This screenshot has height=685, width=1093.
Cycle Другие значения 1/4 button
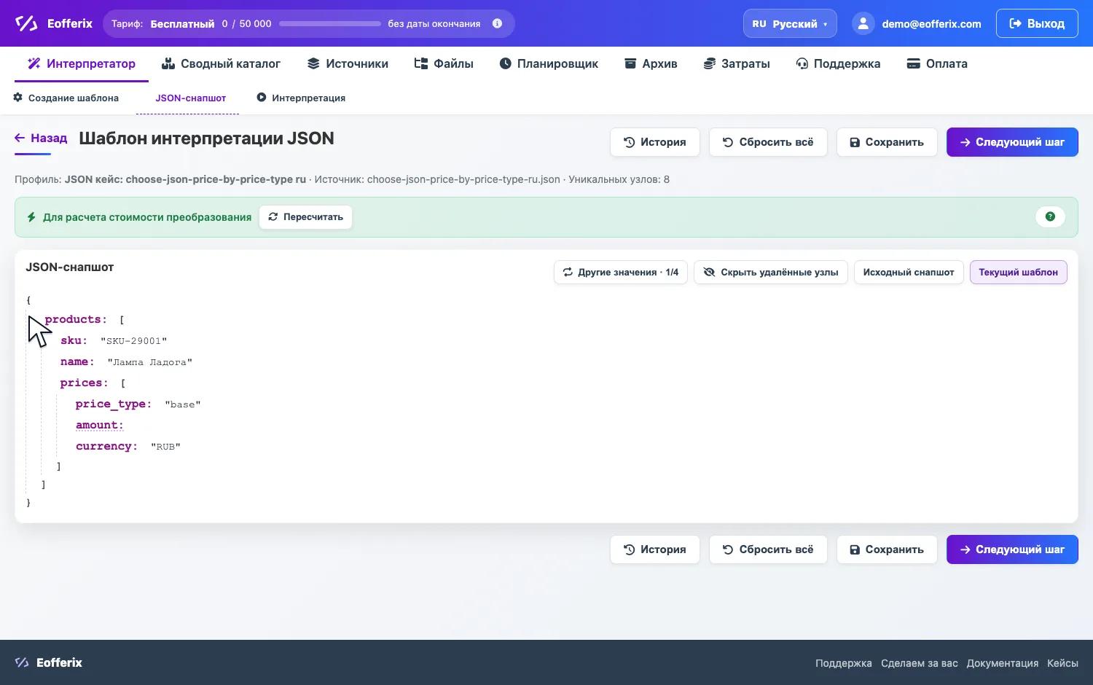click(x=621, y=273)
